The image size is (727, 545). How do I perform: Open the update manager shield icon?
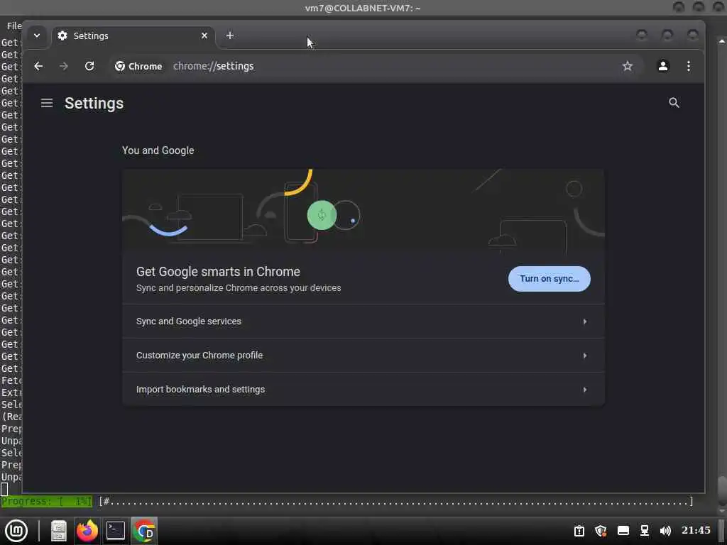click(601, 531)
